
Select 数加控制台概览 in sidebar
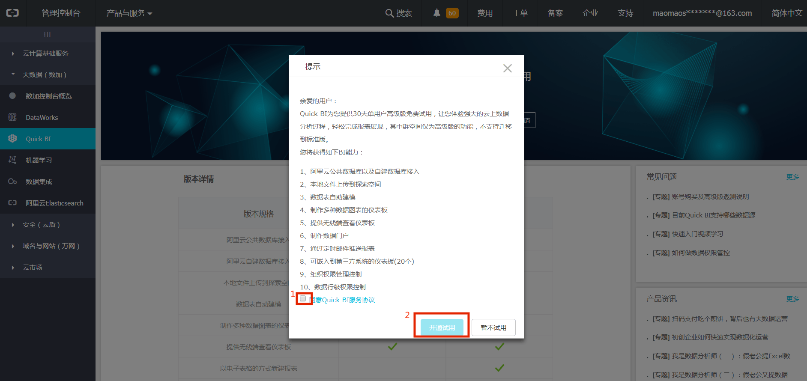[x=48, y=96]
